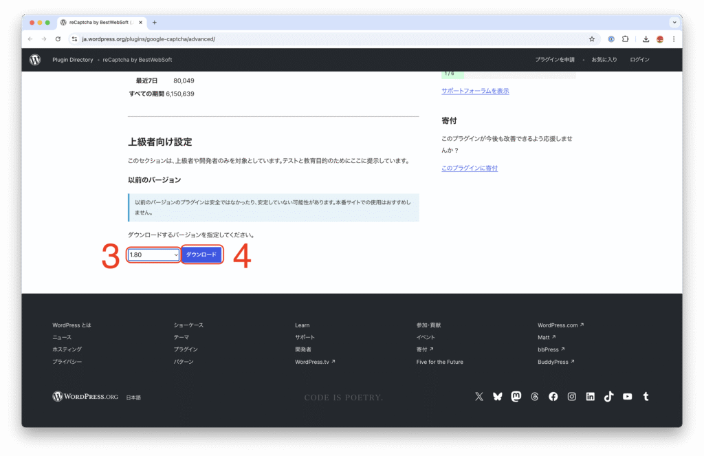Viewport: 704px width, 456px height.
Task: Open the ホスティング footer link
Action: [67, 349]
